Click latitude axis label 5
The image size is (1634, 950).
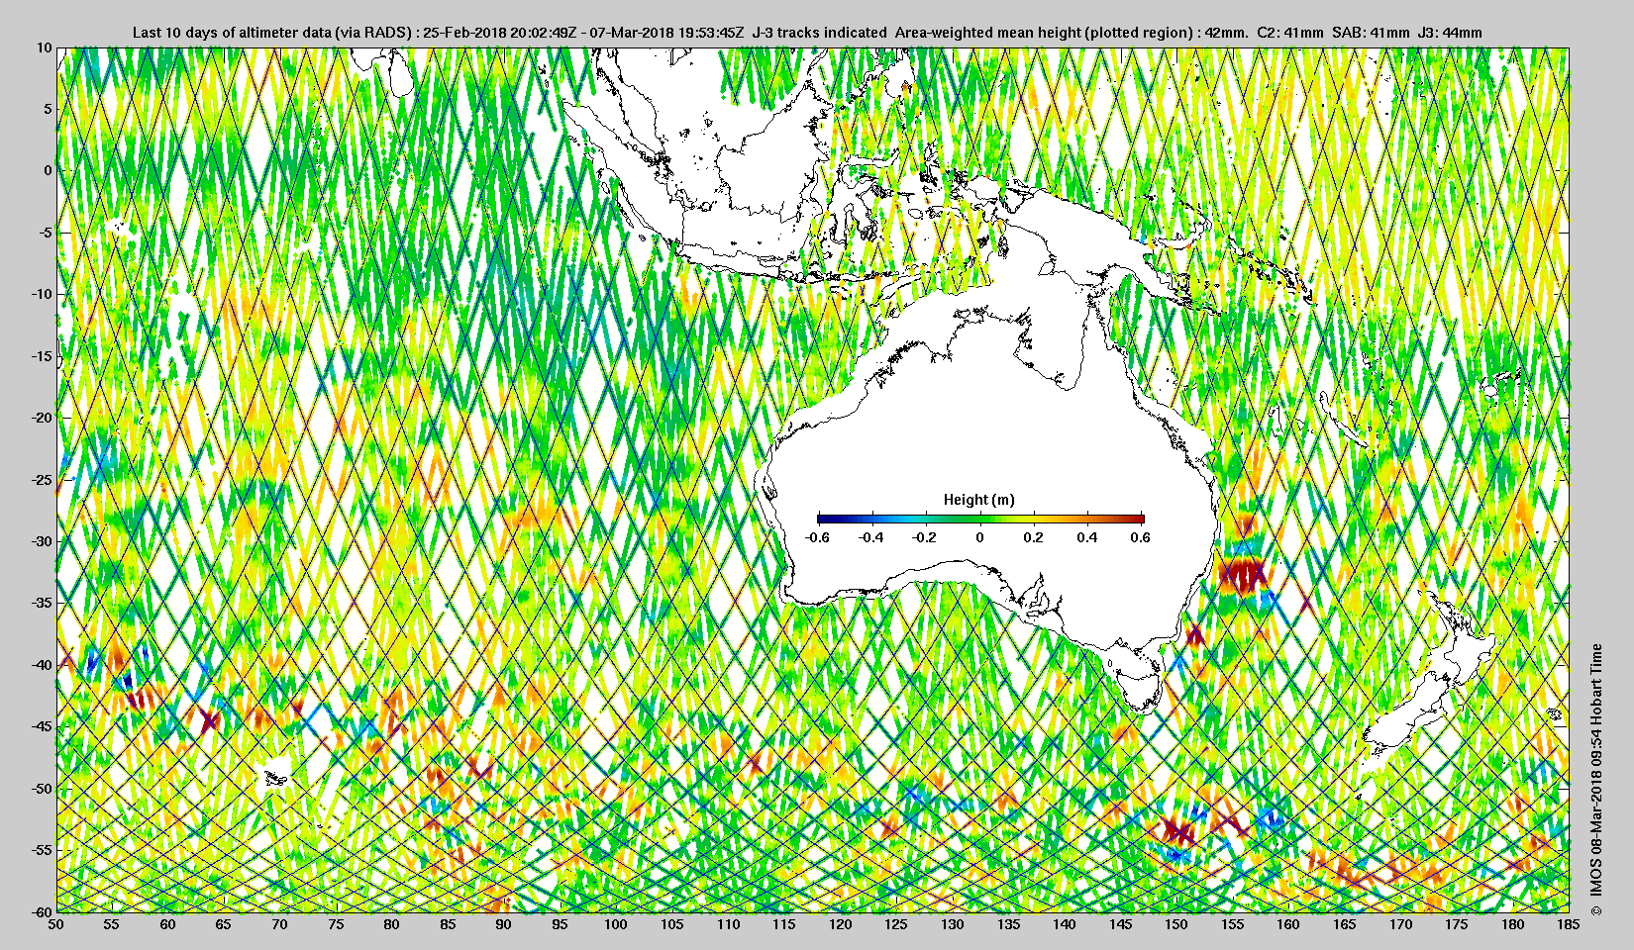[x=48, y=109]
